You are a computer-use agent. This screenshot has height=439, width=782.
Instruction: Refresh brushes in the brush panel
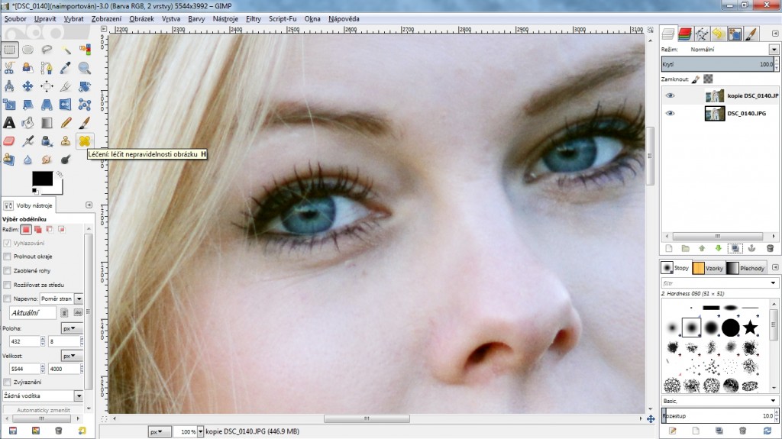pyautogui.click(x=767, y=431)
